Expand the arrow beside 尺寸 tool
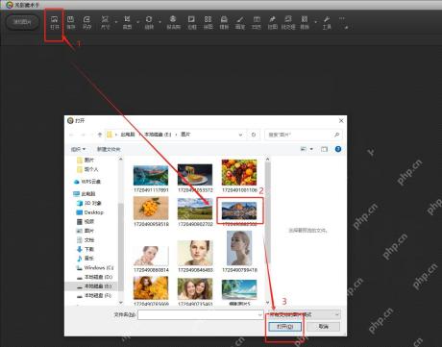 click(116, 22)
